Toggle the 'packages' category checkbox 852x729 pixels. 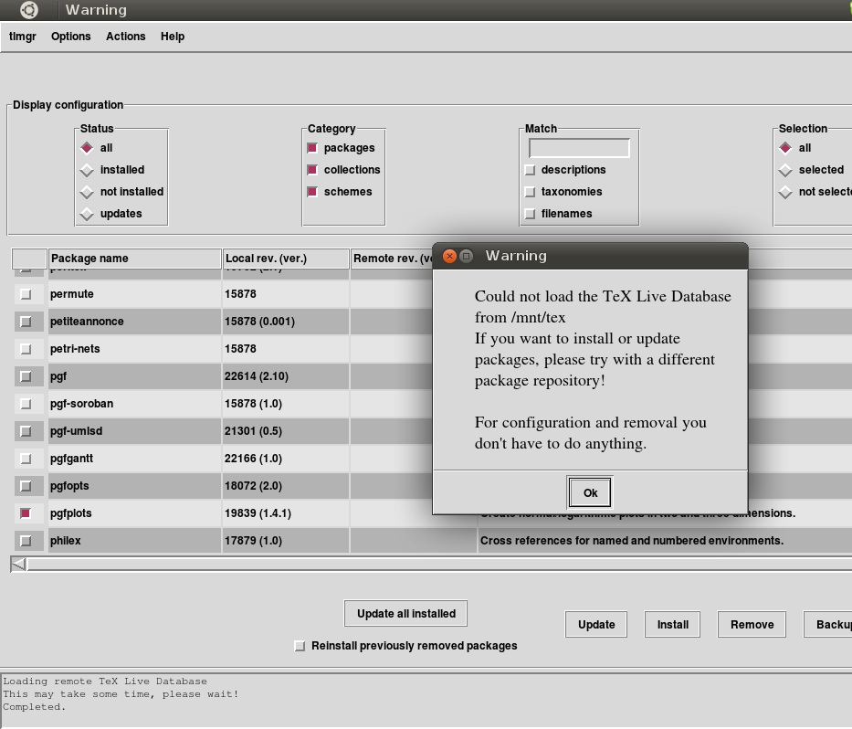312,148
